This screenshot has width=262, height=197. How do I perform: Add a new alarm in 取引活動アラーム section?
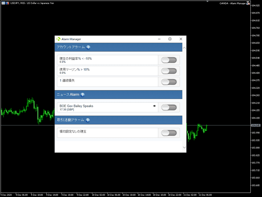(88, 120)
